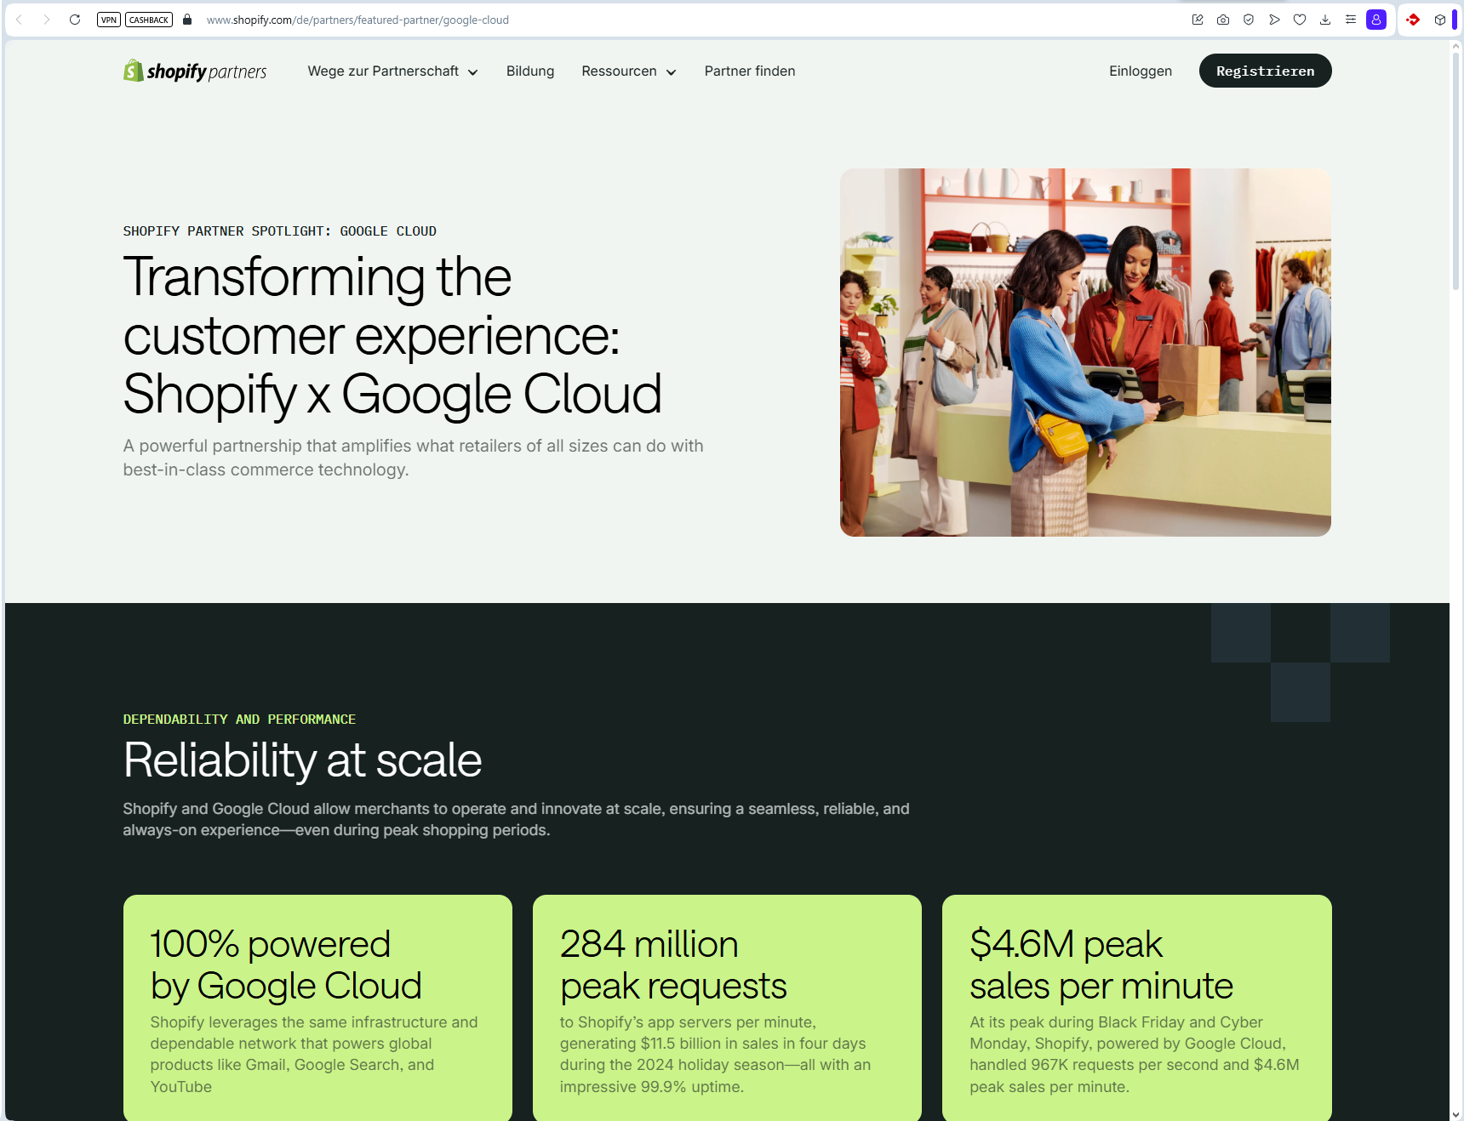Open the shield privacy protection icon
Screen dimensions: 1464x1121
point(1249,20)
